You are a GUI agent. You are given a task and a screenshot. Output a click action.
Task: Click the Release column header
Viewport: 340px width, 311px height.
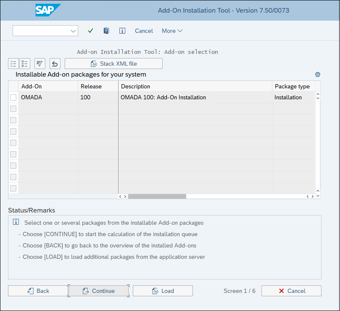click(x=98, y=86)
